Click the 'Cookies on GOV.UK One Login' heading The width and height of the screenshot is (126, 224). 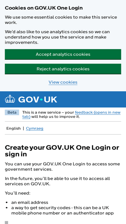click(x=44, y=8)
